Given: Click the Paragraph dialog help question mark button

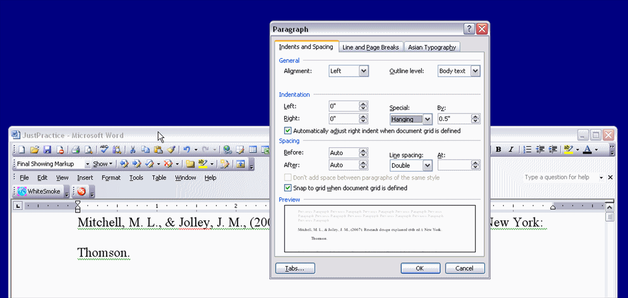Looking at the screenshot, I should (x=469, y=29).
